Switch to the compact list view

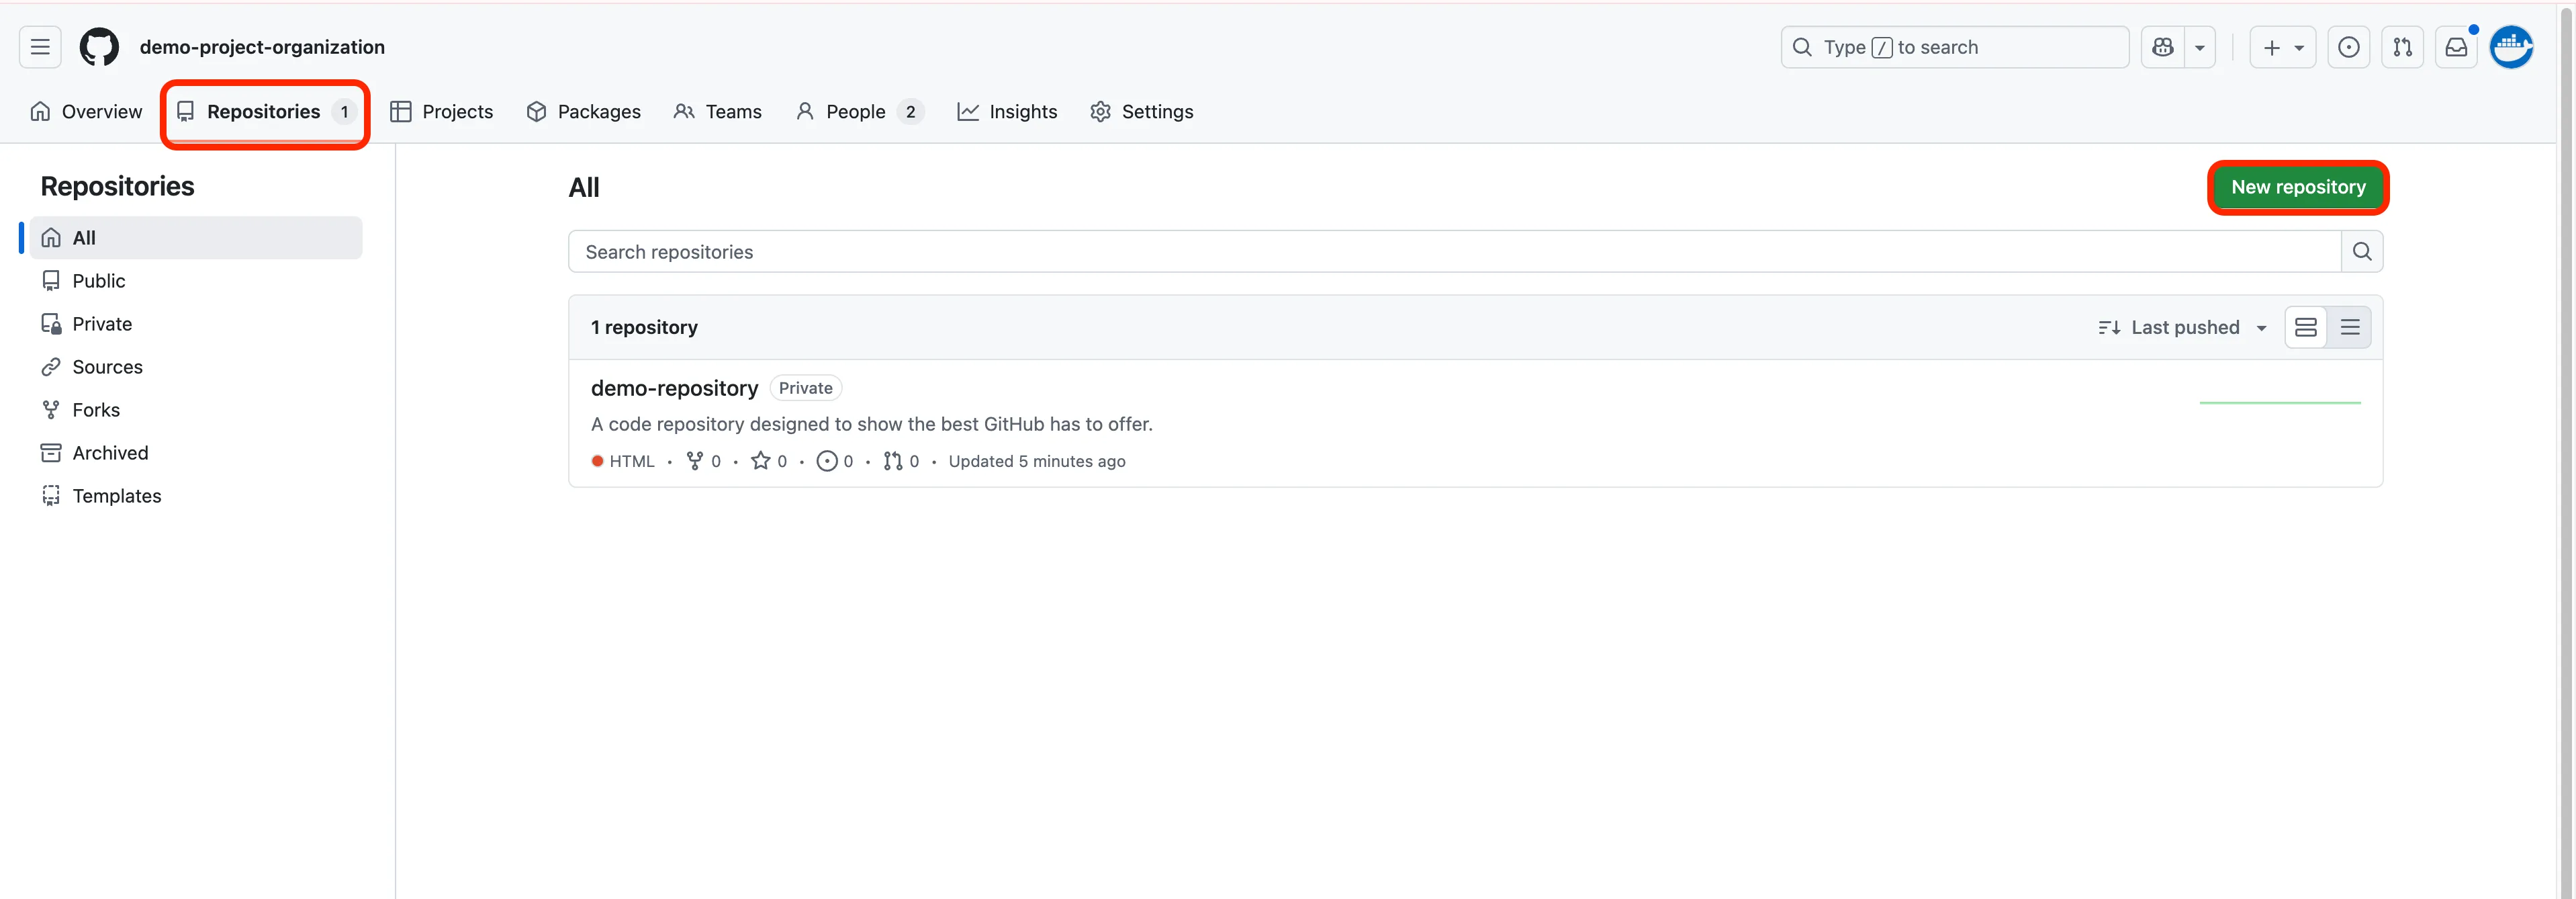tap(2349, 328)
